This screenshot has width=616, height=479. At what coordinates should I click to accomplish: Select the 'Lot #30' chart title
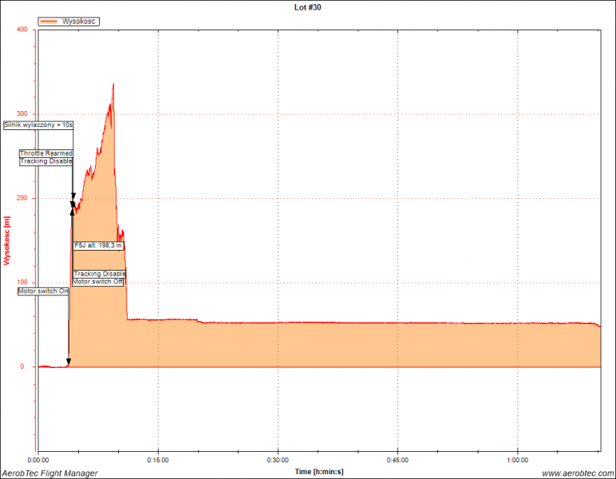point(308,7)
